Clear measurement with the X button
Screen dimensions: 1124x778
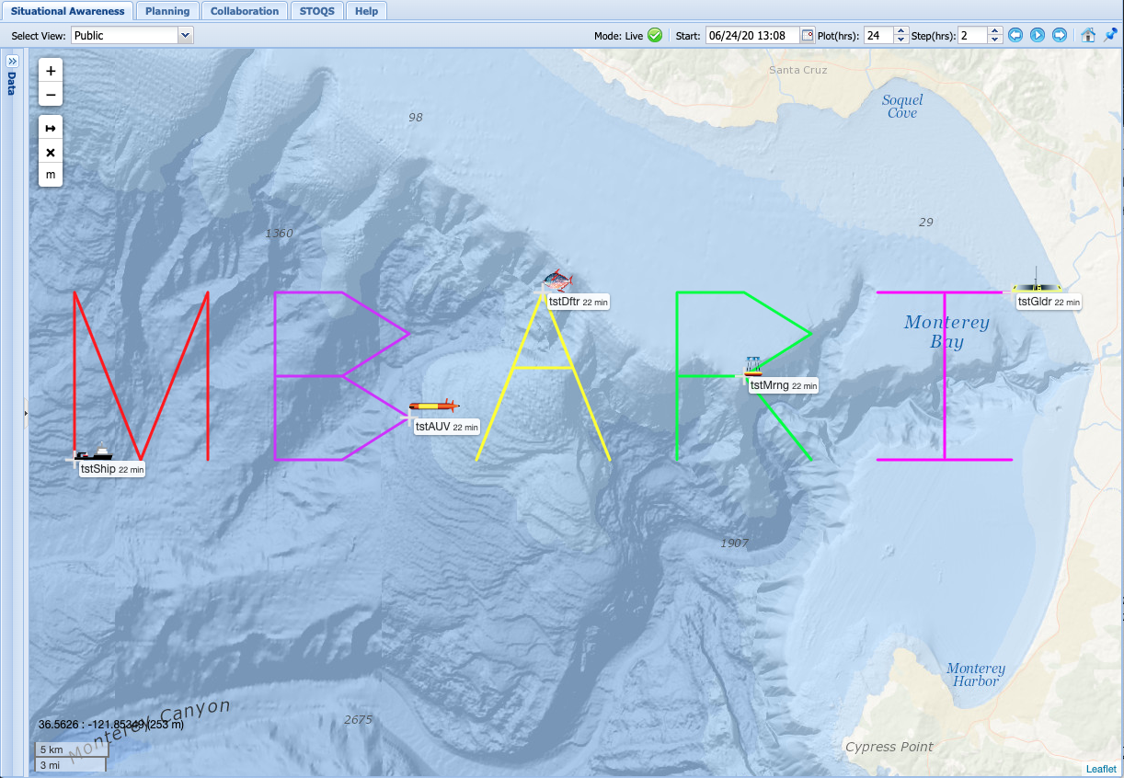pyautogui.click(x=51, y=152)
